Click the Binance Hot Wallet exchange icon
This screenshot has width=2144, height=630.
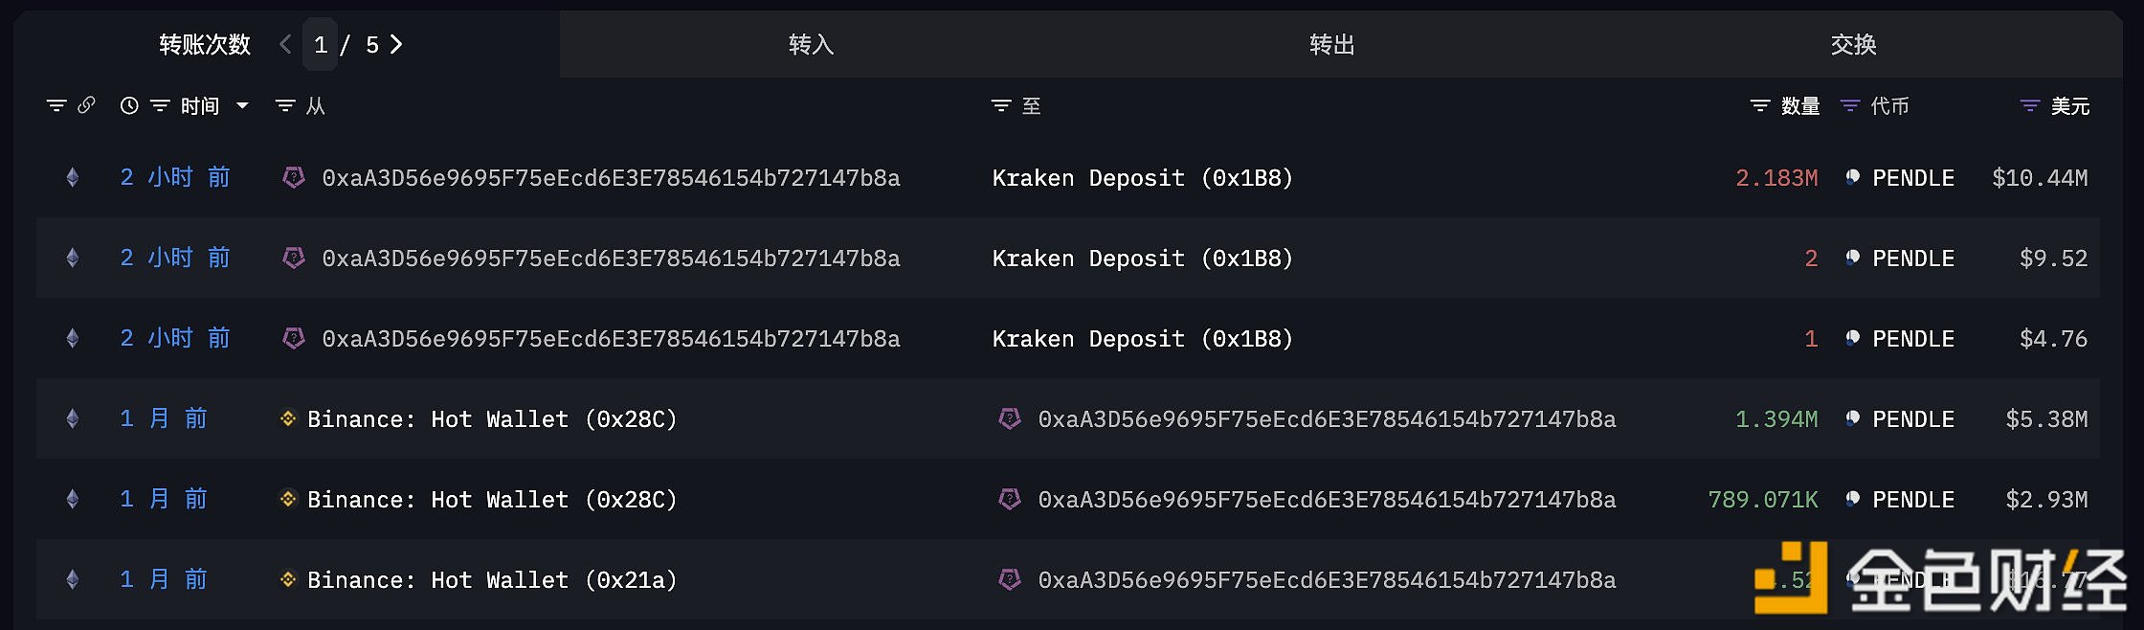coord(287,418)
